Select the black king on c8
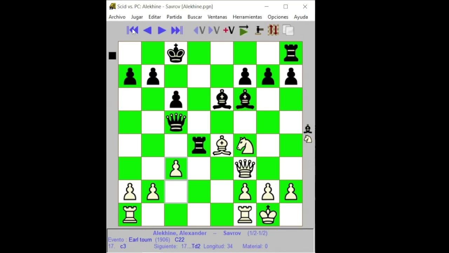449x253 pixels. [176, 53]
